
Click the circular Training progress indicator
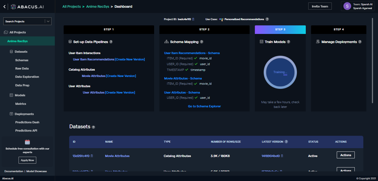tap(280, 72)
